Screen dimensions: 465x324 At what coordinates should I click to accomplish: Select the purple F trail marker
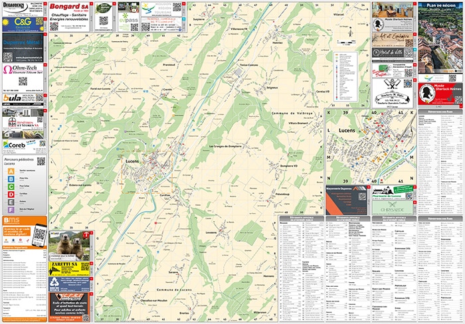11,210
